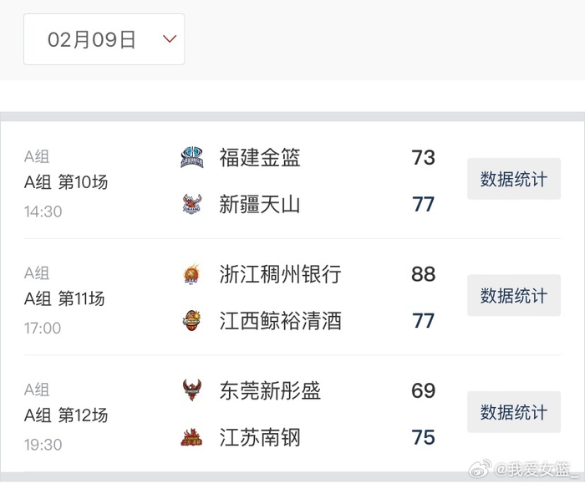The image size is (585, 484).
Task: Tap the 东莞新彤盛 team name
Action: tap(270, 390)
